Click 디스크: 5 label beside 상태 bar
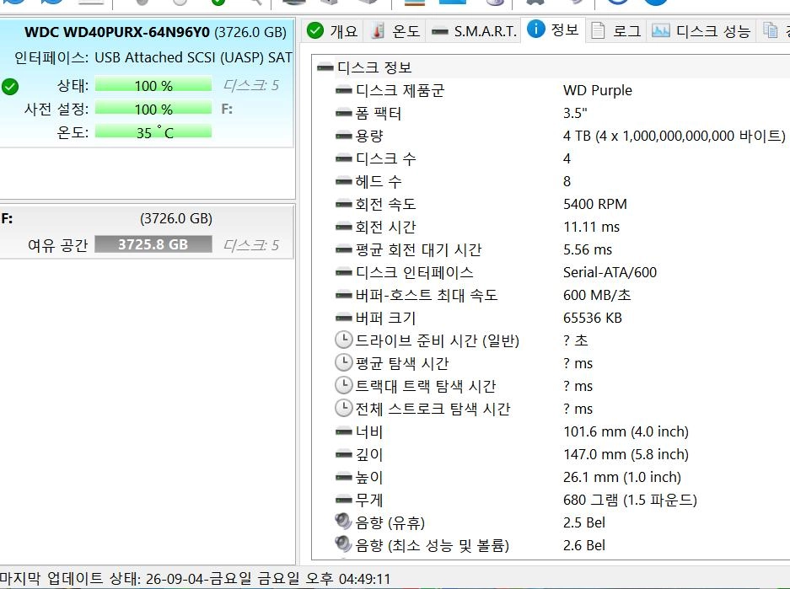The height and width of the screenshot is (589, 790). (251, 85)
